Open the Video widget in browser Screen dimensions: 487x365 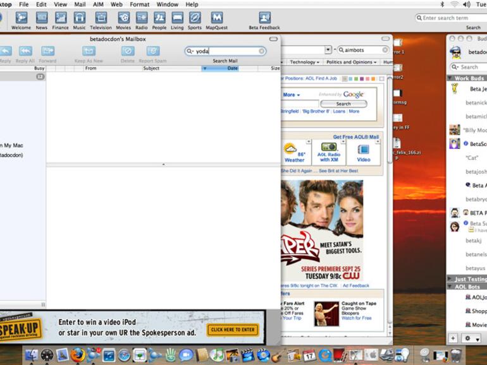point(364,152)
